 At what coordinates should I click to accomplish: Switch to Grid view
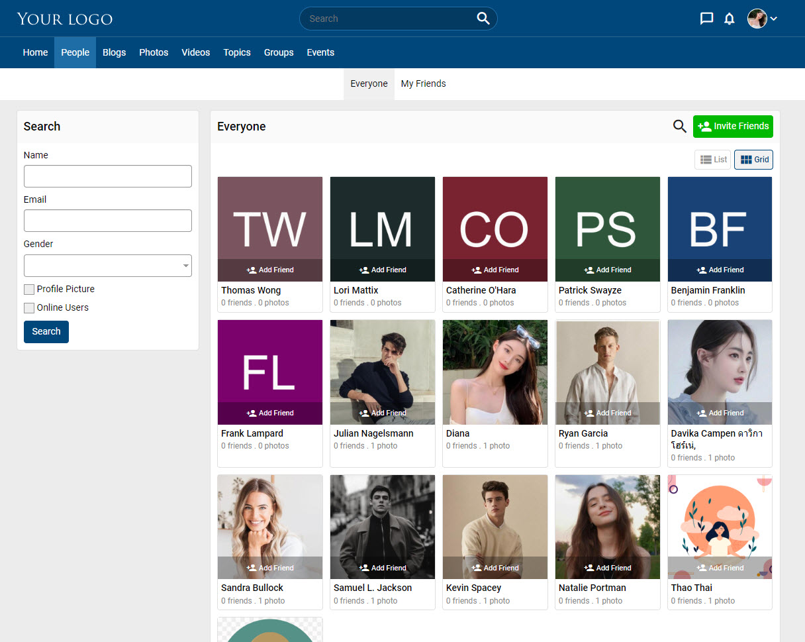pos(753,160)
